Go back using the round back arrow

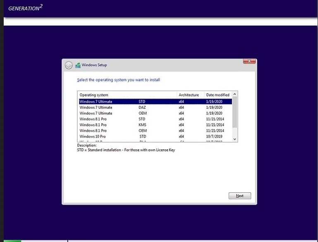69,65
